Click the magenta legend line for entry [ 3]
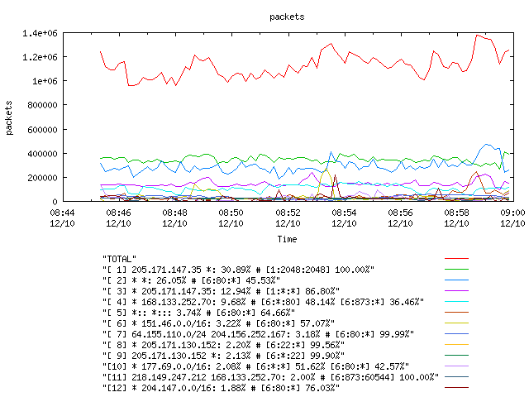This screenshot has width=529, height=397. [x=456, y=290]
